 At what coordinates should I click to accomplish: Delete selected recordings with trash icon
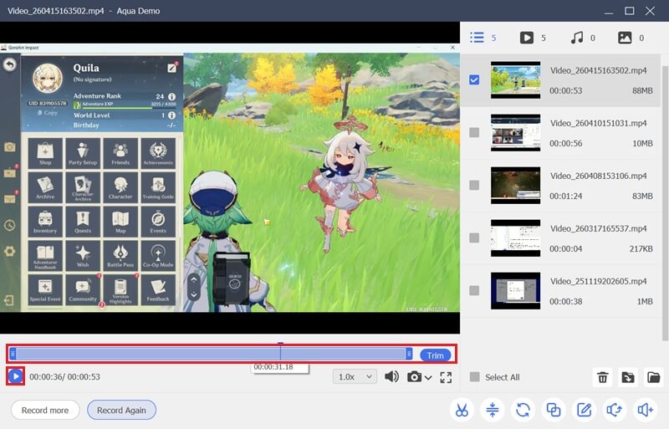click(x=602, y=377)
